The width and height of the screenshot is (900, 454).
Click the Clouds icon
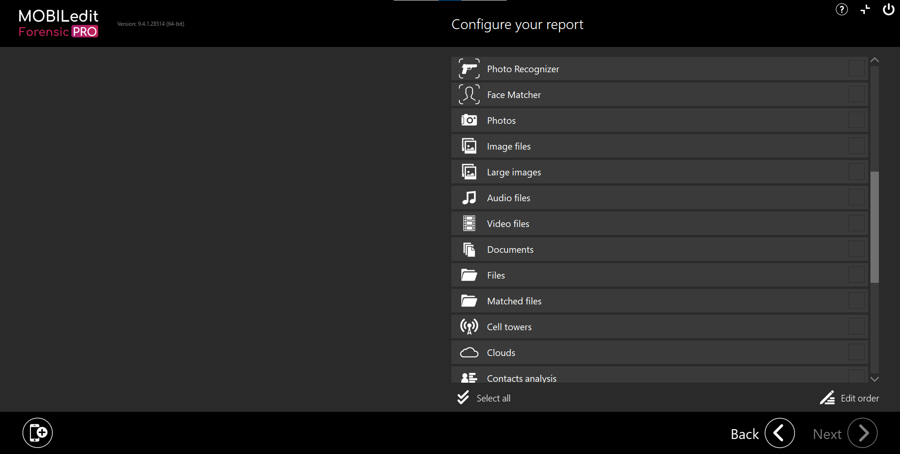pyautogui.click(x=469, y=353)
